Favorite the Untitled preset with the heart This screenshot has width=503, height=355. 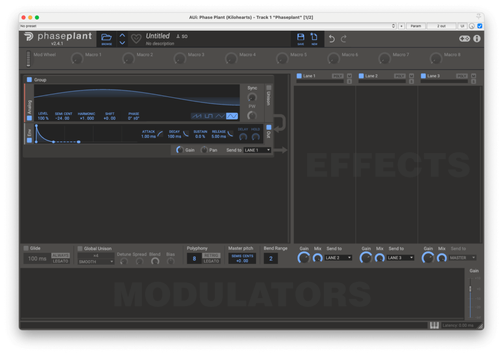click(x=136, y=39)
